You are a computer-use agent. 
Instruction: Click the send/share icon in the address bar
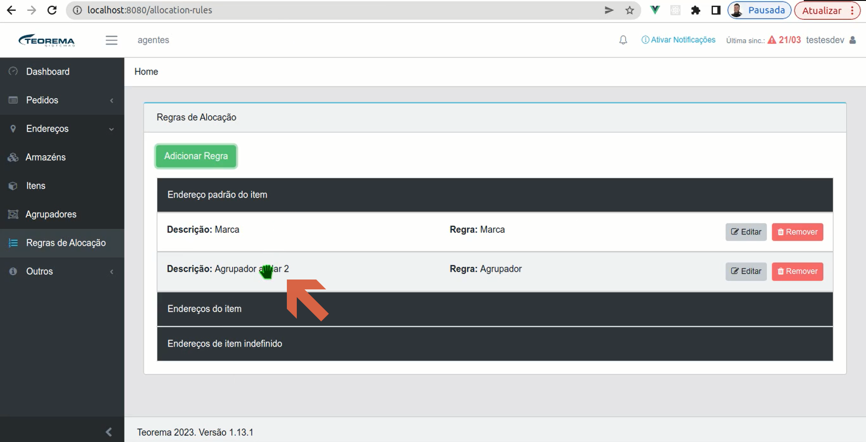pyautogui.click(x=609, y=10)
